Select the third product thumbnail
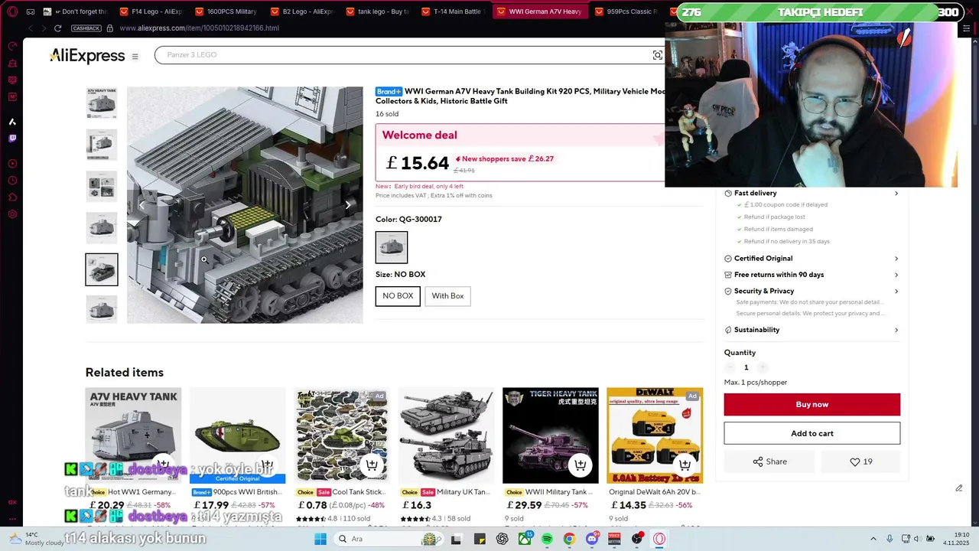Screen dimensions: 979x551 point(102,186)
